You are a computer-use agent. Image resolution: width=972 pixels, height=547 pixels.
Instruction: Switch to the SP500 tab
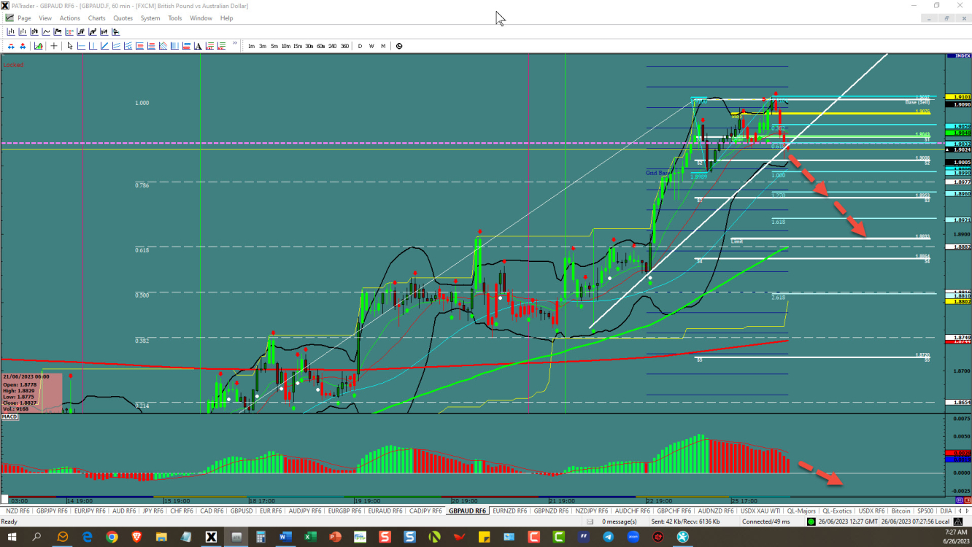[x=925, y=511]
